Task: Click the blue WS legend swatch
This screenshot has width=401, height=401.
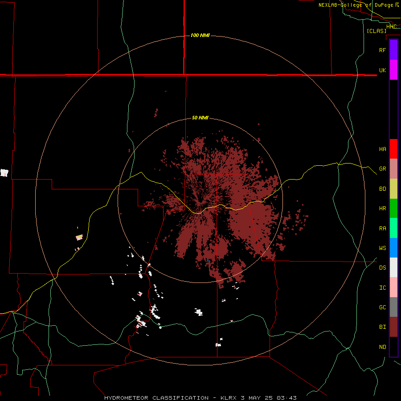Action: (x=393, y=248)
